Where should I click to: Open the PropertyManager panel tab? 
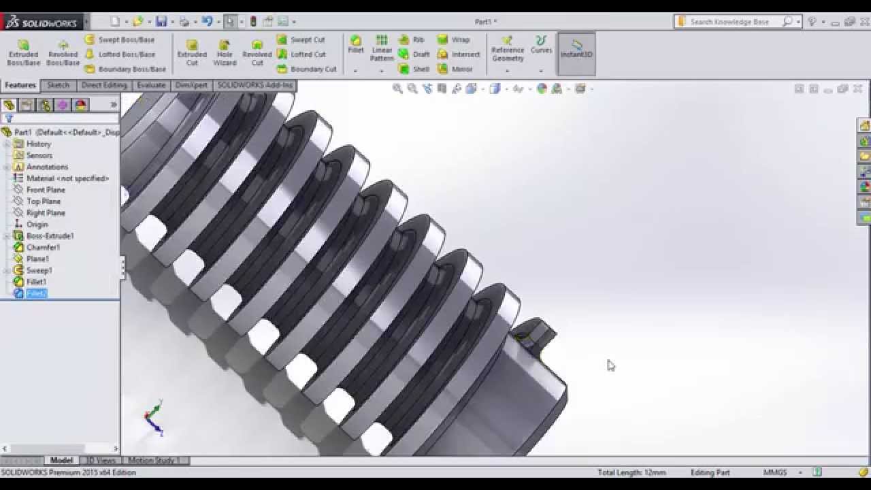coord(27,105)
